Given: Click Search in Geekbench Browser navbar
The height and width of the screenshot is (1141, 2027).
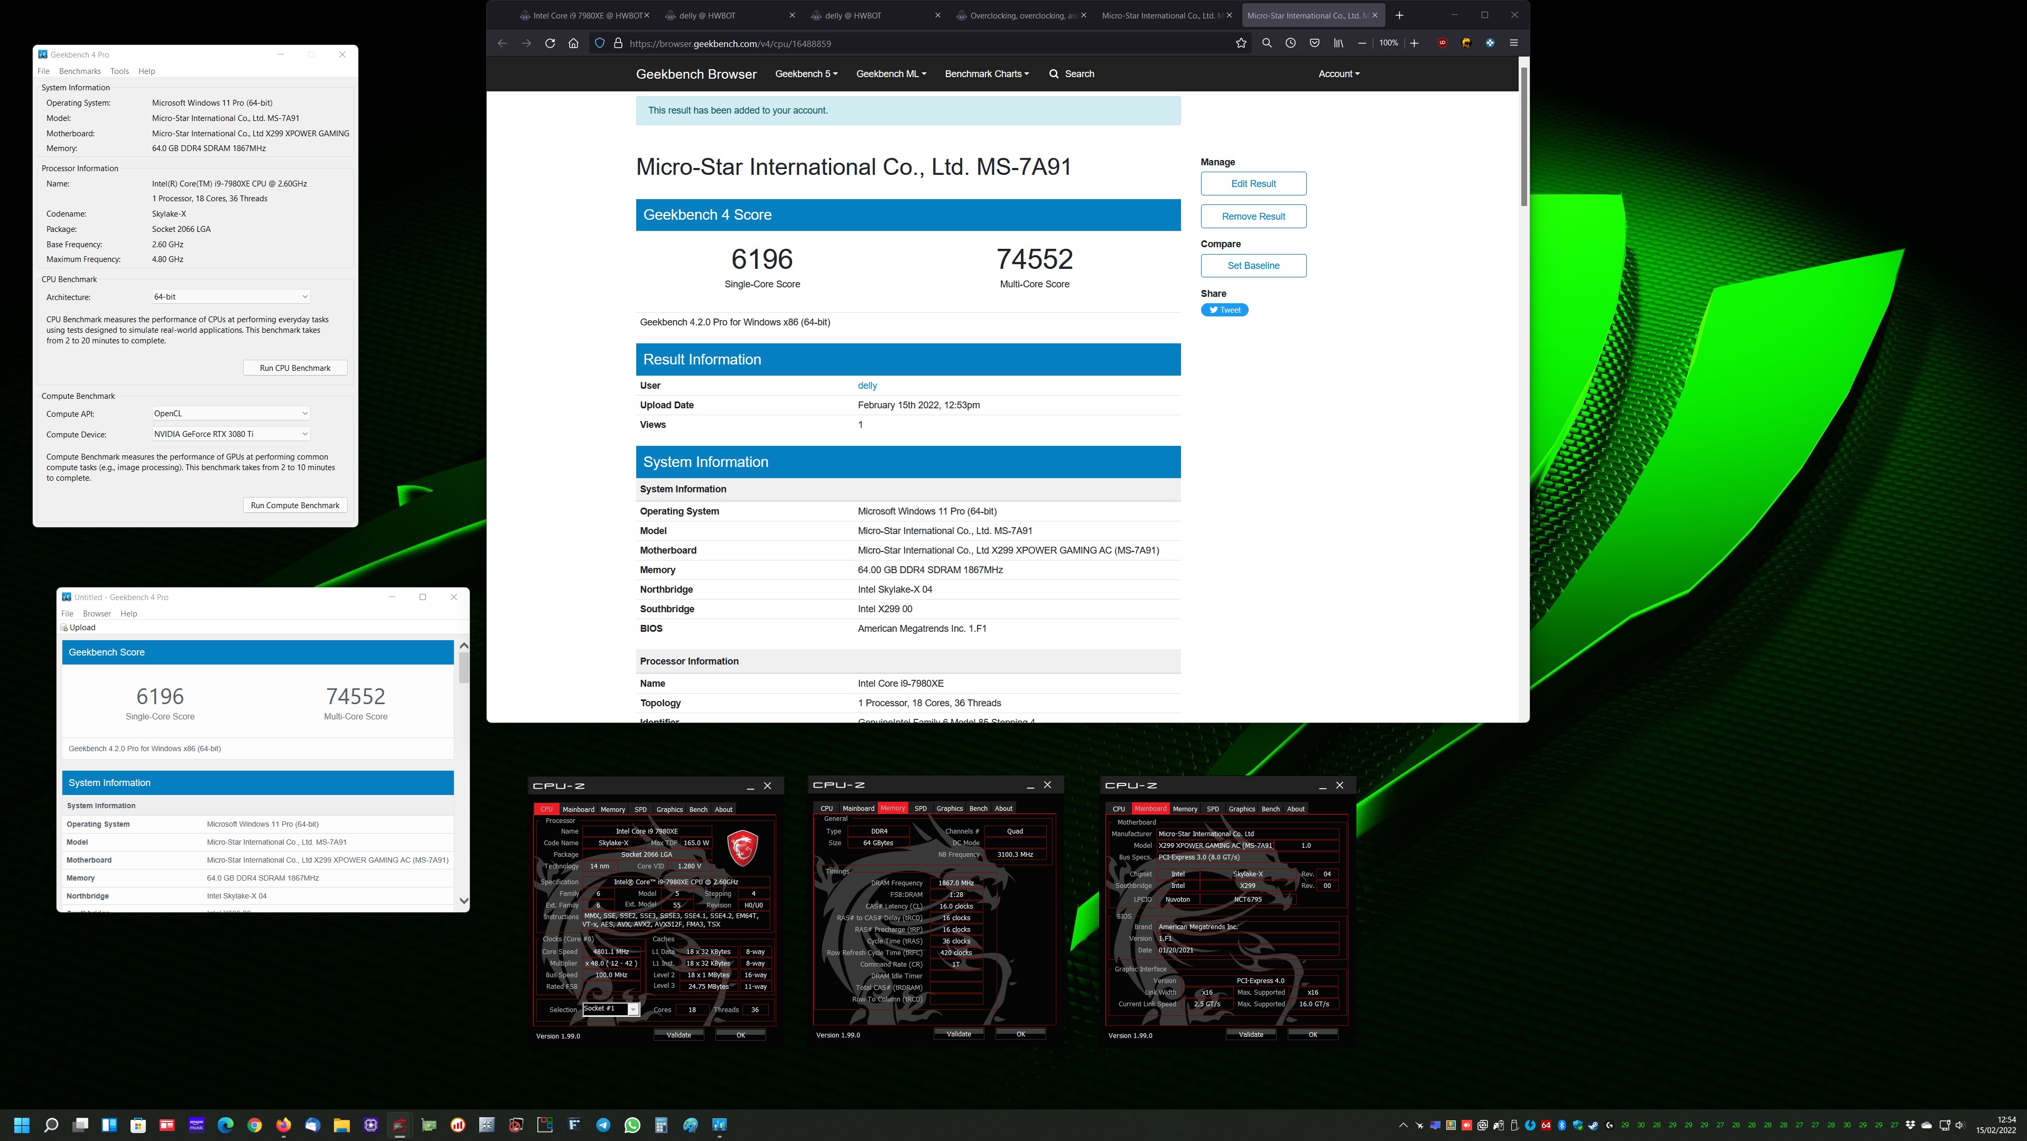Looking at the screenshot, I should pyautogui.click(x=1071, y=74).
